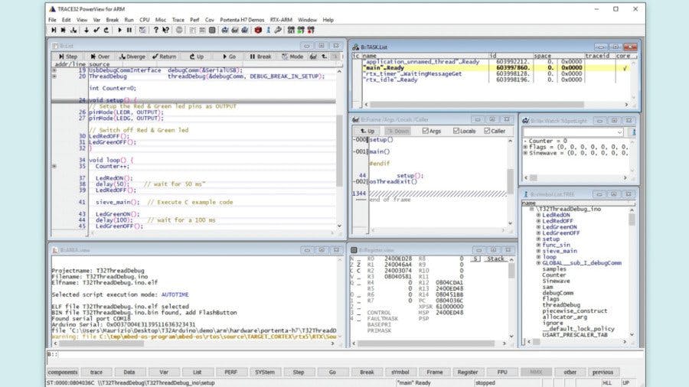Expand sieve_main in the symbol tree
The image size is (689, 387).
(x=538, y=251)
